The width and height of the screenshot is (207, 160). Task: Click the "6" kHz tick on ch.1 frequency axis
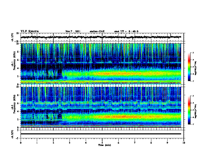18,60
